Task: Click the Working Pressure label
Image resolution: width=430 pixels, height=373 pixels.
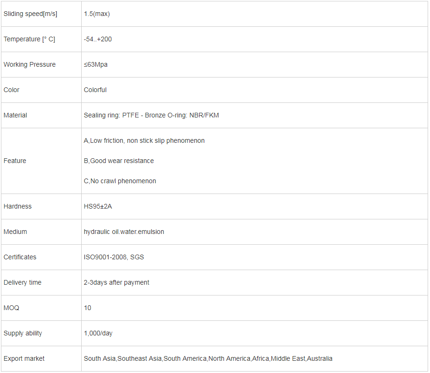Action: (x=30, y=64)
